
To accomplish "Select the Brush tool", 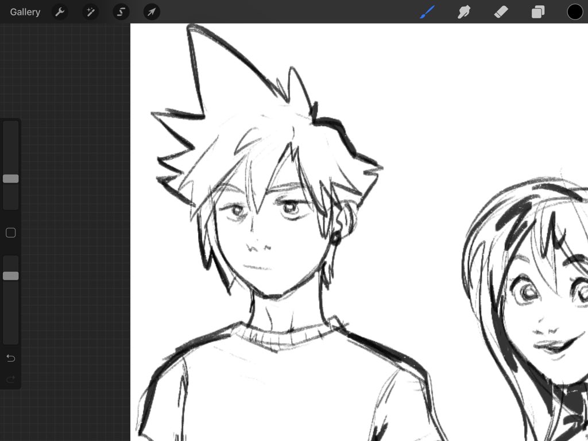I will (x=427, y=12).
